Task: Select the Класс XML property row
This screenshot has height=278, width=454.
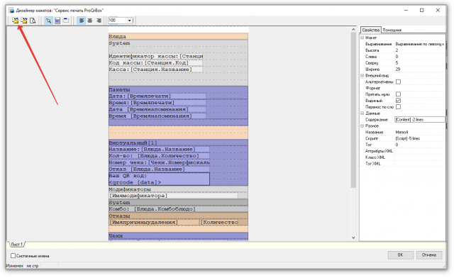Action: point(403,157)
